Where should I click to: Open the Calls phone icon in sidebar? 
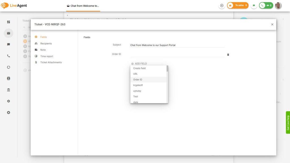8,56
